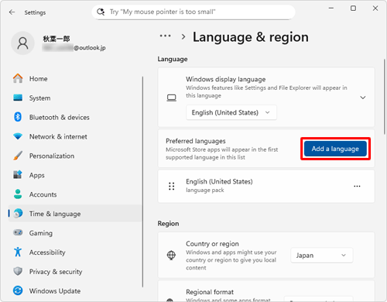Expand the Windows display language card chevron

(x=363, y=98)
